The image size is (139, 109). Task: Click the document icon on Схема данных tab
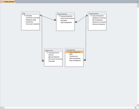[x=2, y=2]
